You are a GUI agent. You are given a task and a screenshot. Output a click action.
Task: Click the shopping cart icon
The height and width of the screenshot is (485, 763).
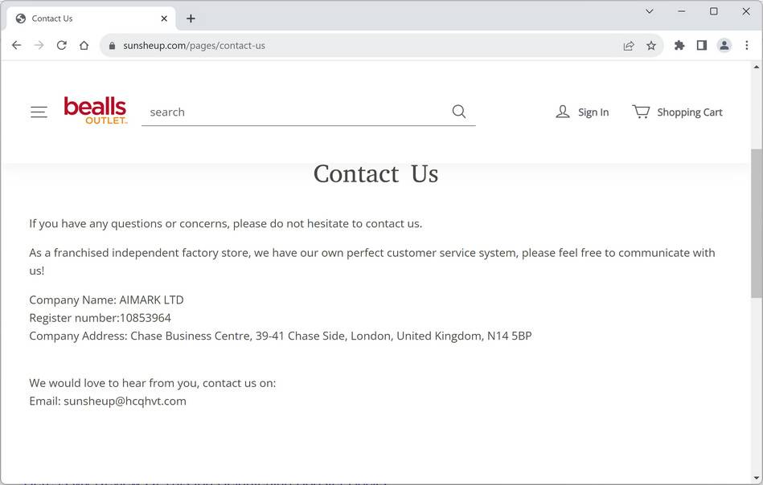click(x=641, y=112)
